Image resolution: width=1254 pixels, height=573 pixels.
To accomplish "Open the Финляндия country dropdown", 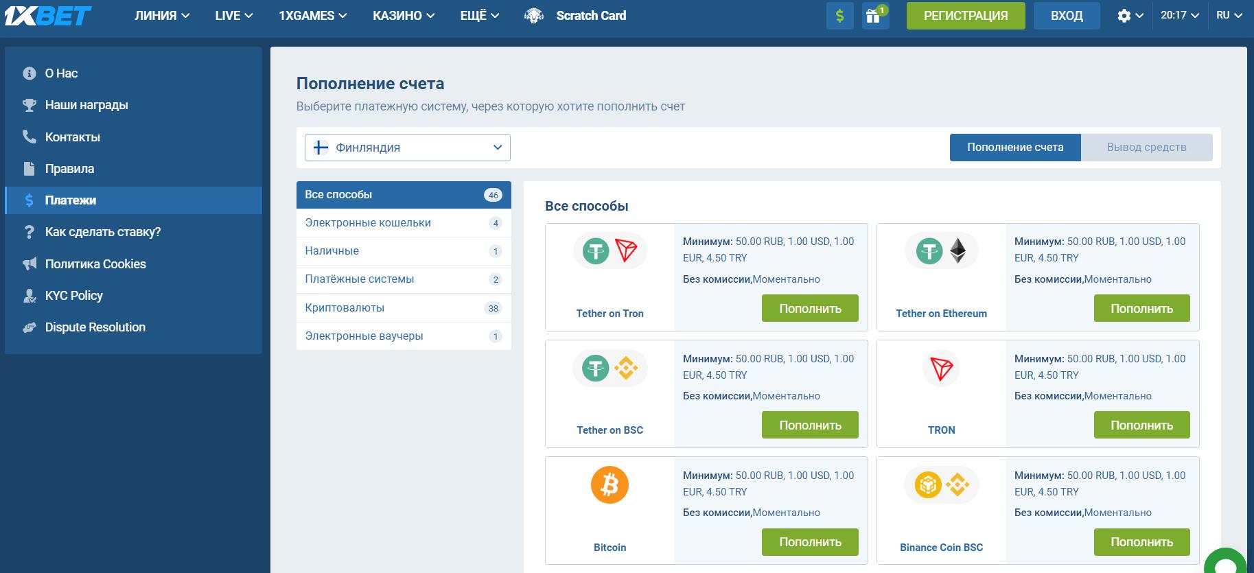I will pyautogui.click(x=408, y=148).
